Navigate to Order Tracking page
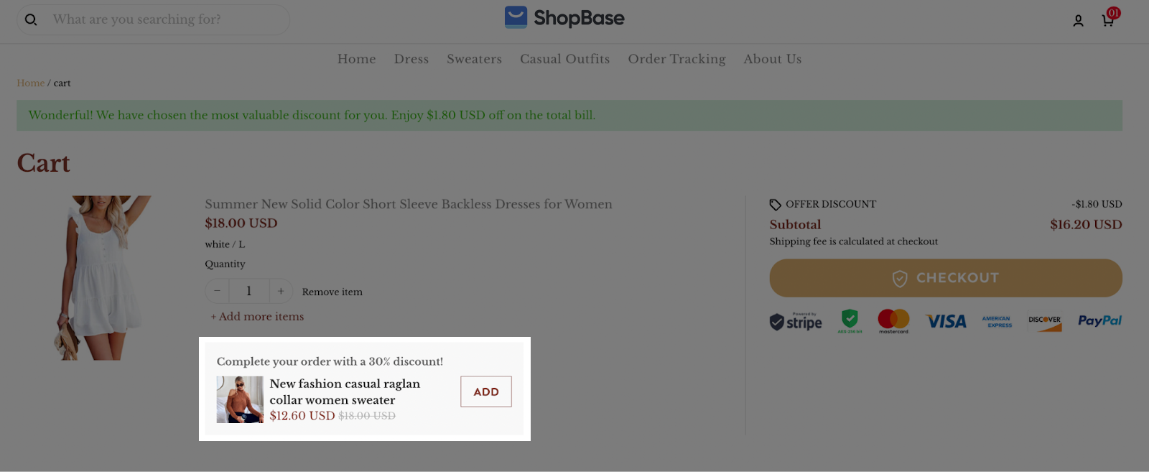Image resolution: width=1149 pixels, height=472 pixels. point(676,59)
